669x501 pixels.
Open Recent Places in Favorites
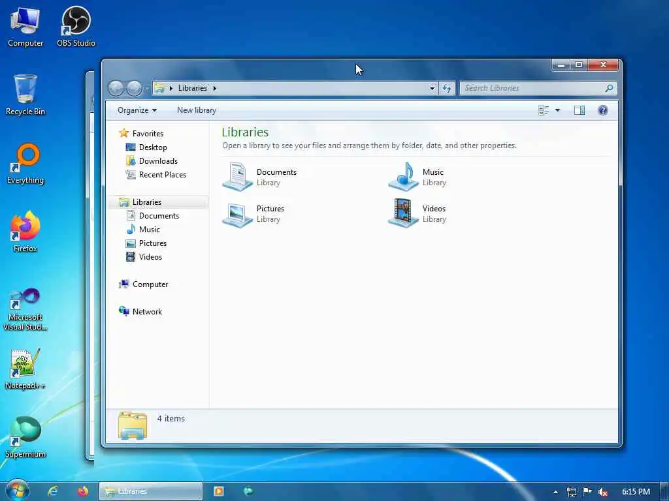[162, 174]
